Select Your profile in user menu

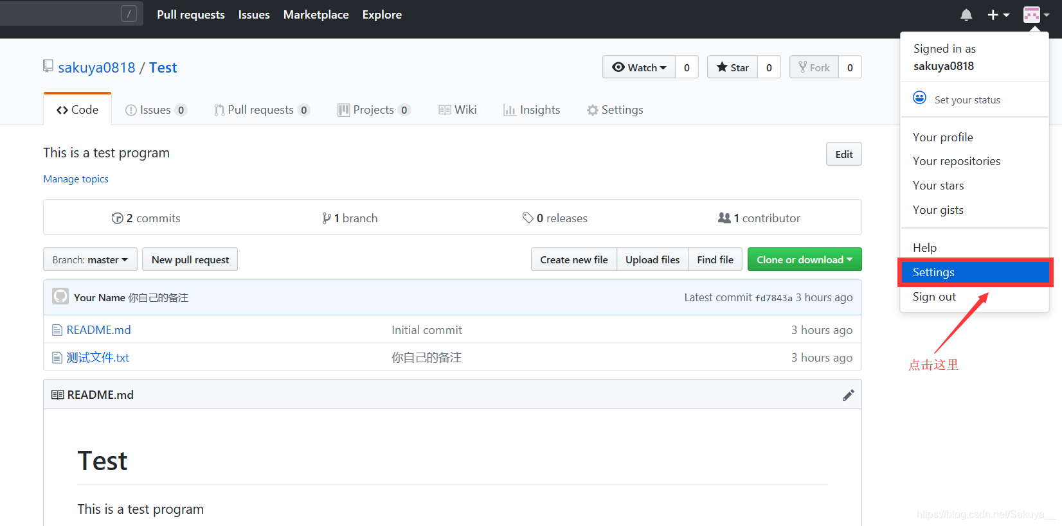point(975,137)
